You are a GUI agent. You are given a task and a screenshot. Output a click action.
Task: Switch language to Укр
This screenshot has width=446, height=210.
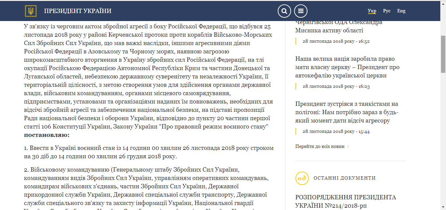(x=372, y=11)
